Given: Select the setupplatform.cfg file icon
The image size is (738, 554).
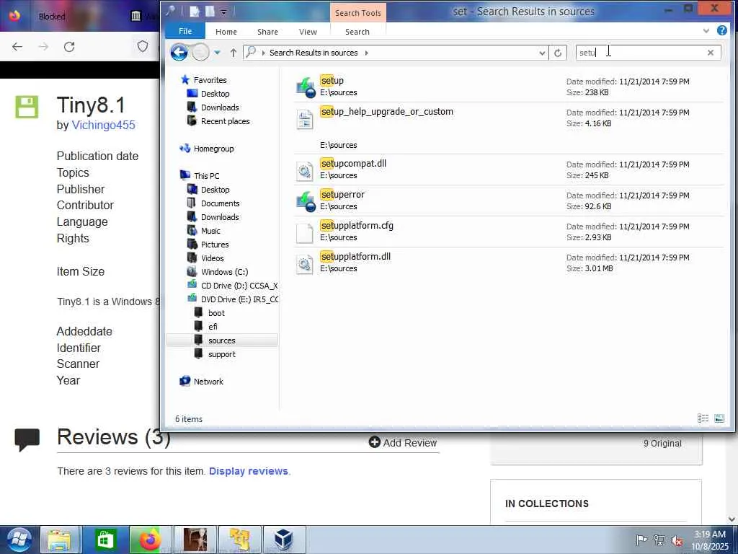Looking at the screenshot, I should click(305, 233).
